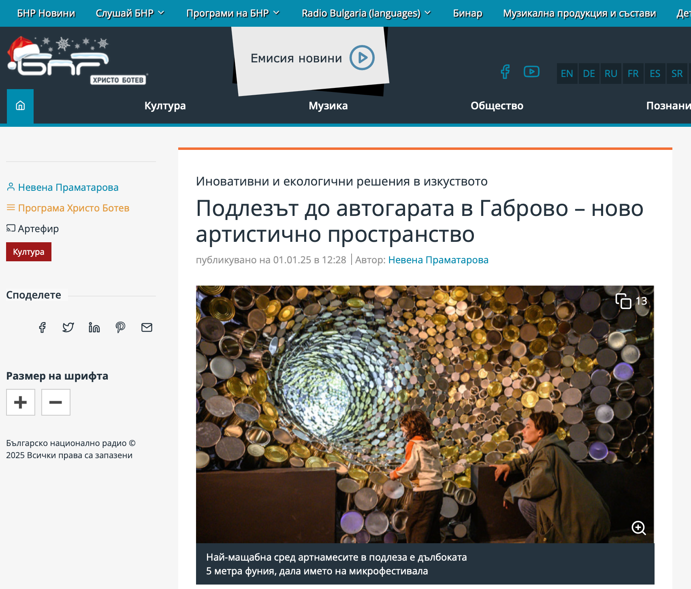
Task: Open Програма Христо Ботев link
Action: point(74,208)
